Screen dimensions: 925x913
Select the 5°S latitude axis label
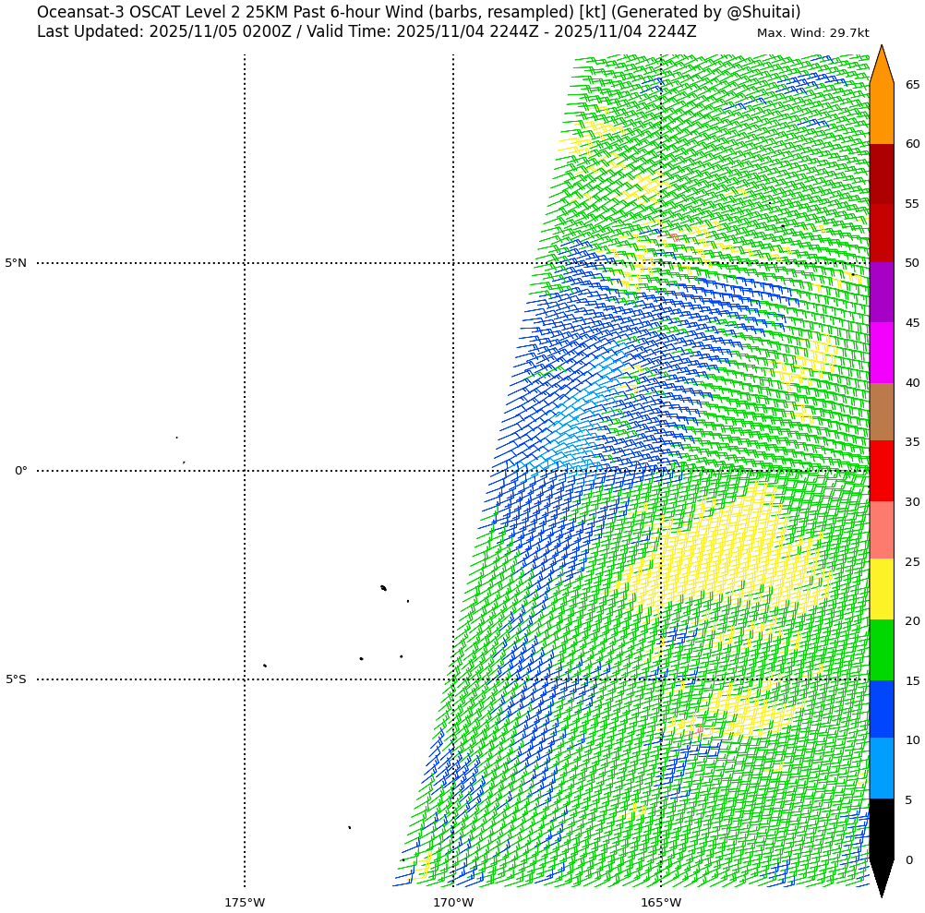pyautogui.click(x=16, y=679)
